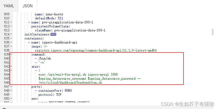Switch to the JSON tab
The image size is (218, 109).
tap(27, 6)
